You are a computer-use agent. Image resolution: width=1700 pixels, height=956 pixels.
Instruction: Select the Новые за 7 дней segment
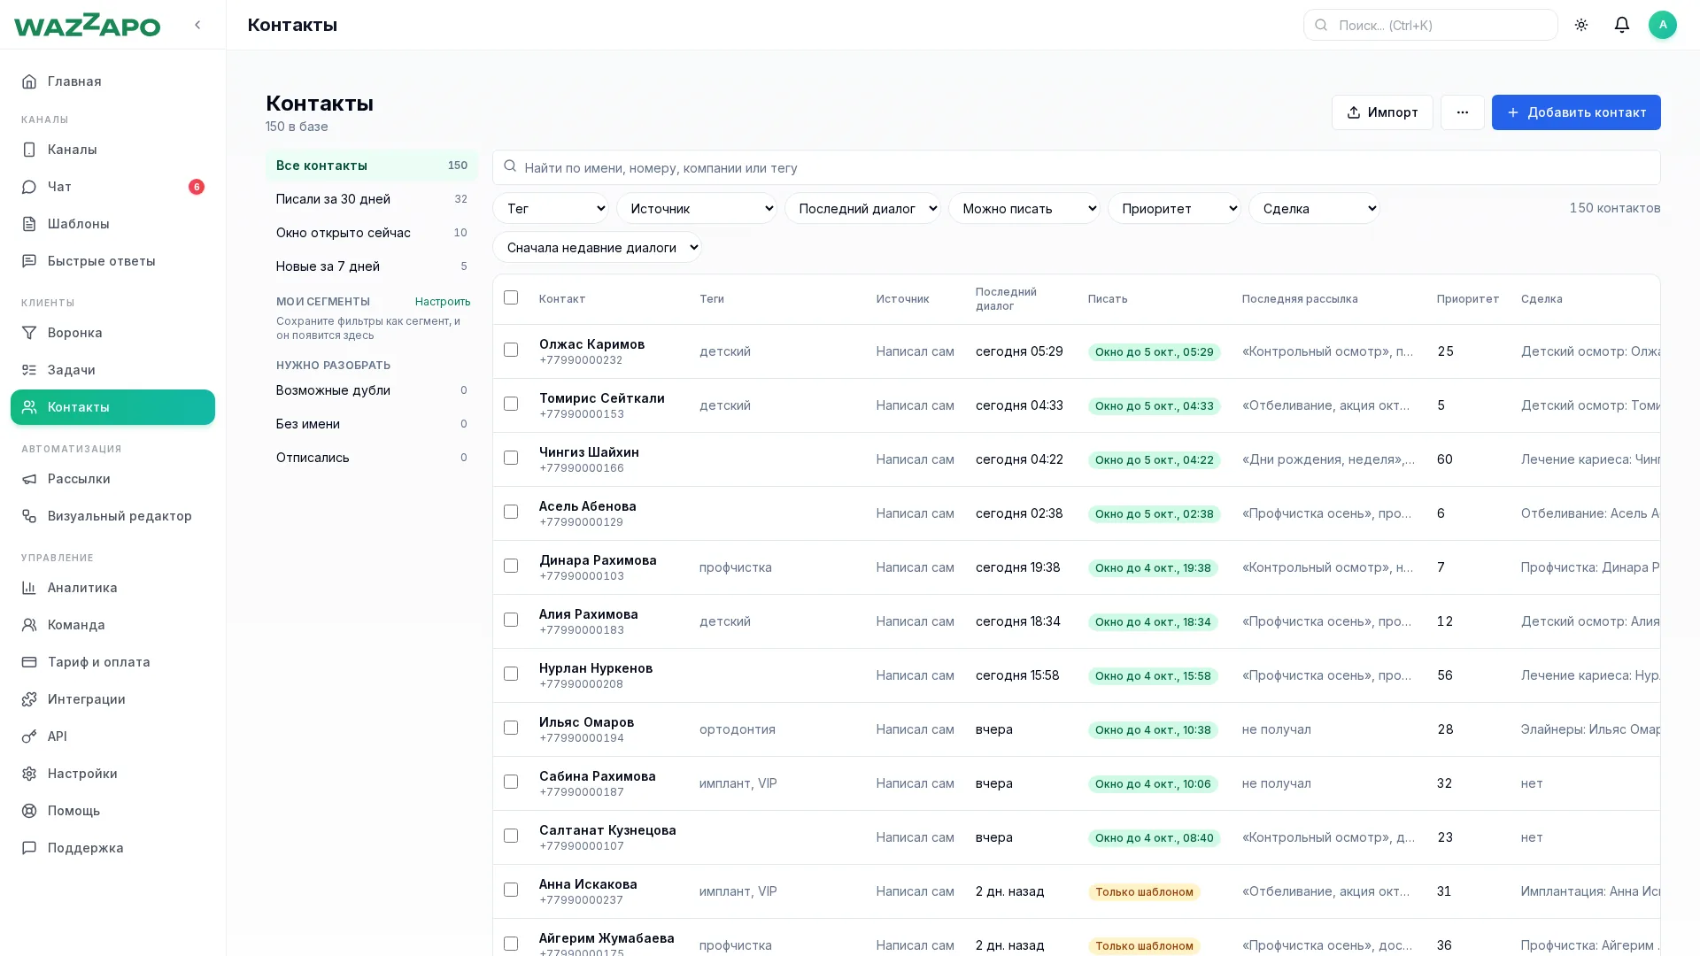point(372,266)
